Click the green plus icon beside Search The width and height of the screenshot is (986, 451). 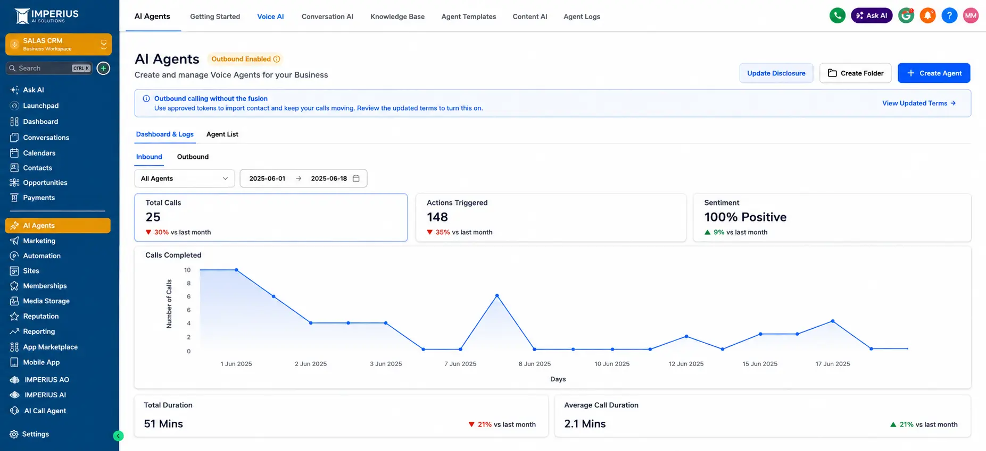[104, 68]
